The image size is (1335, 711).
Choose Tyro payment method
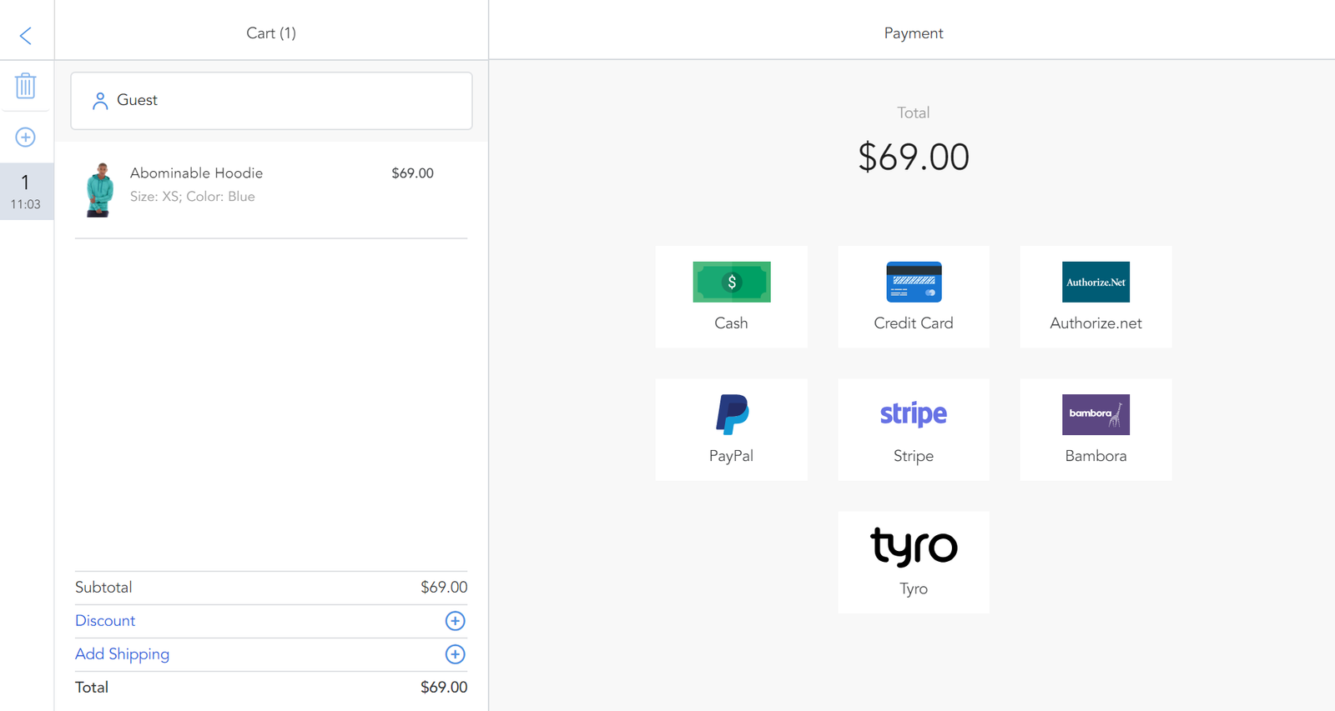coord(914,563)
